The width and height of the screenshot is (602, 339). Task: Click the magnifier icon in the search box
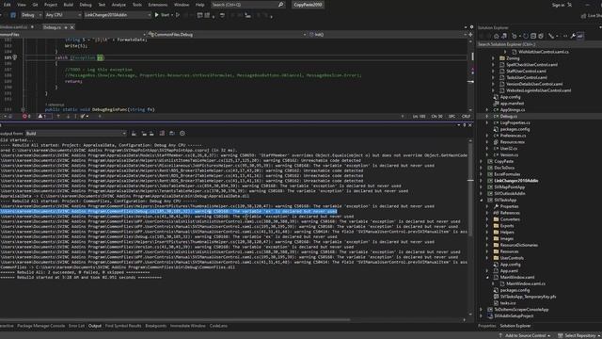[280, 5]
